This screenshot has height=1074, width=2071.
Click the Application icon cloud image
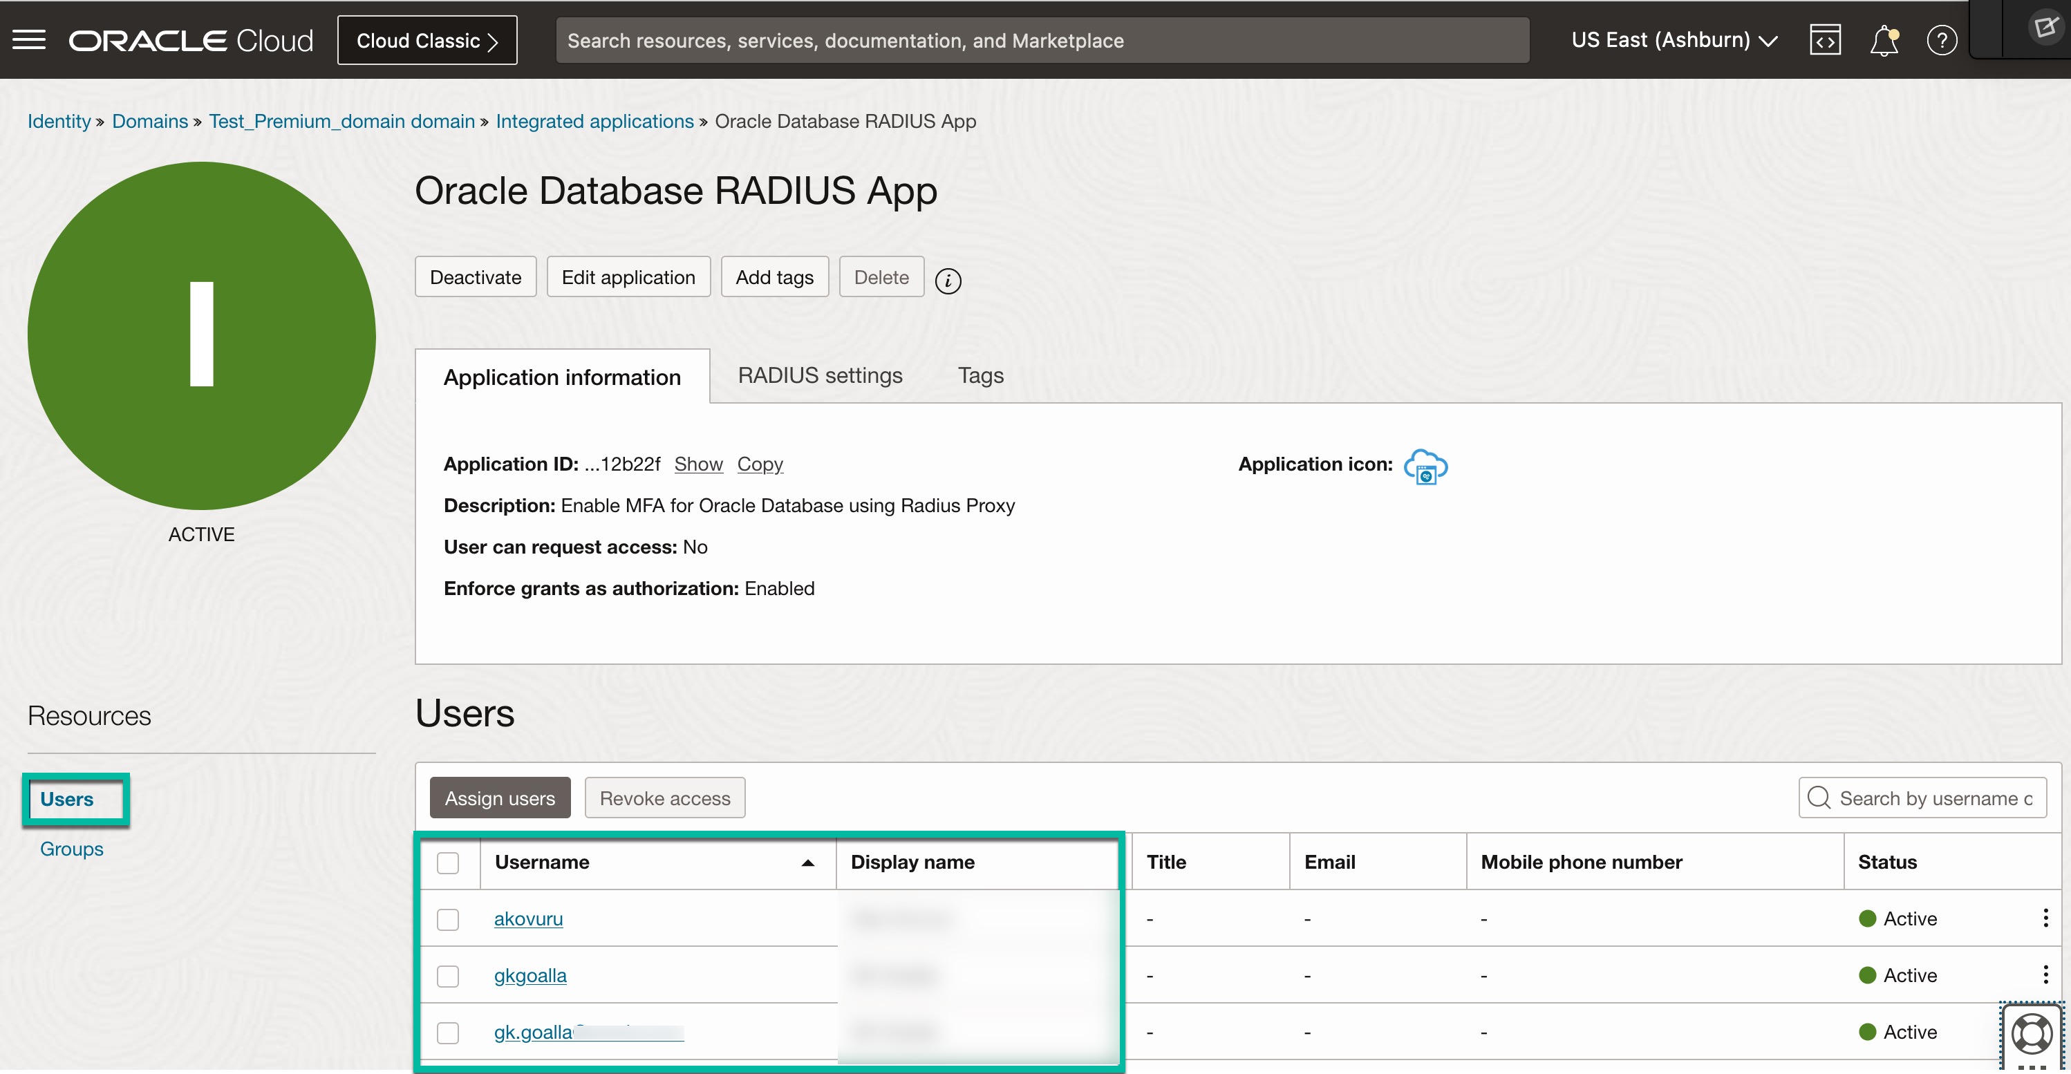point(1425,467)
